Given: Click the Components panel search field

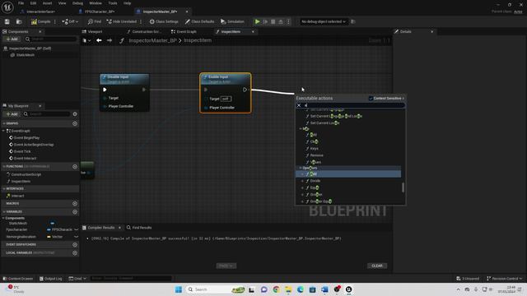Looking at the screenshot, I should coord(51,39).
